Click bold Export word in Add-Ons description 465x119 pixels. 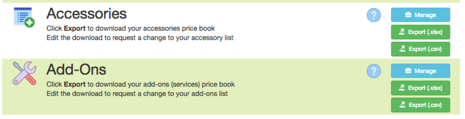pyautogui.click(x=75, y=84)
